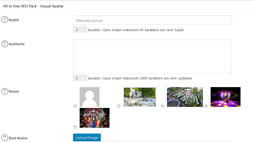Click the aerial venue view thumbnail
Image resolution: width=254 pixels, height=142 pixels.
(185, 97)
